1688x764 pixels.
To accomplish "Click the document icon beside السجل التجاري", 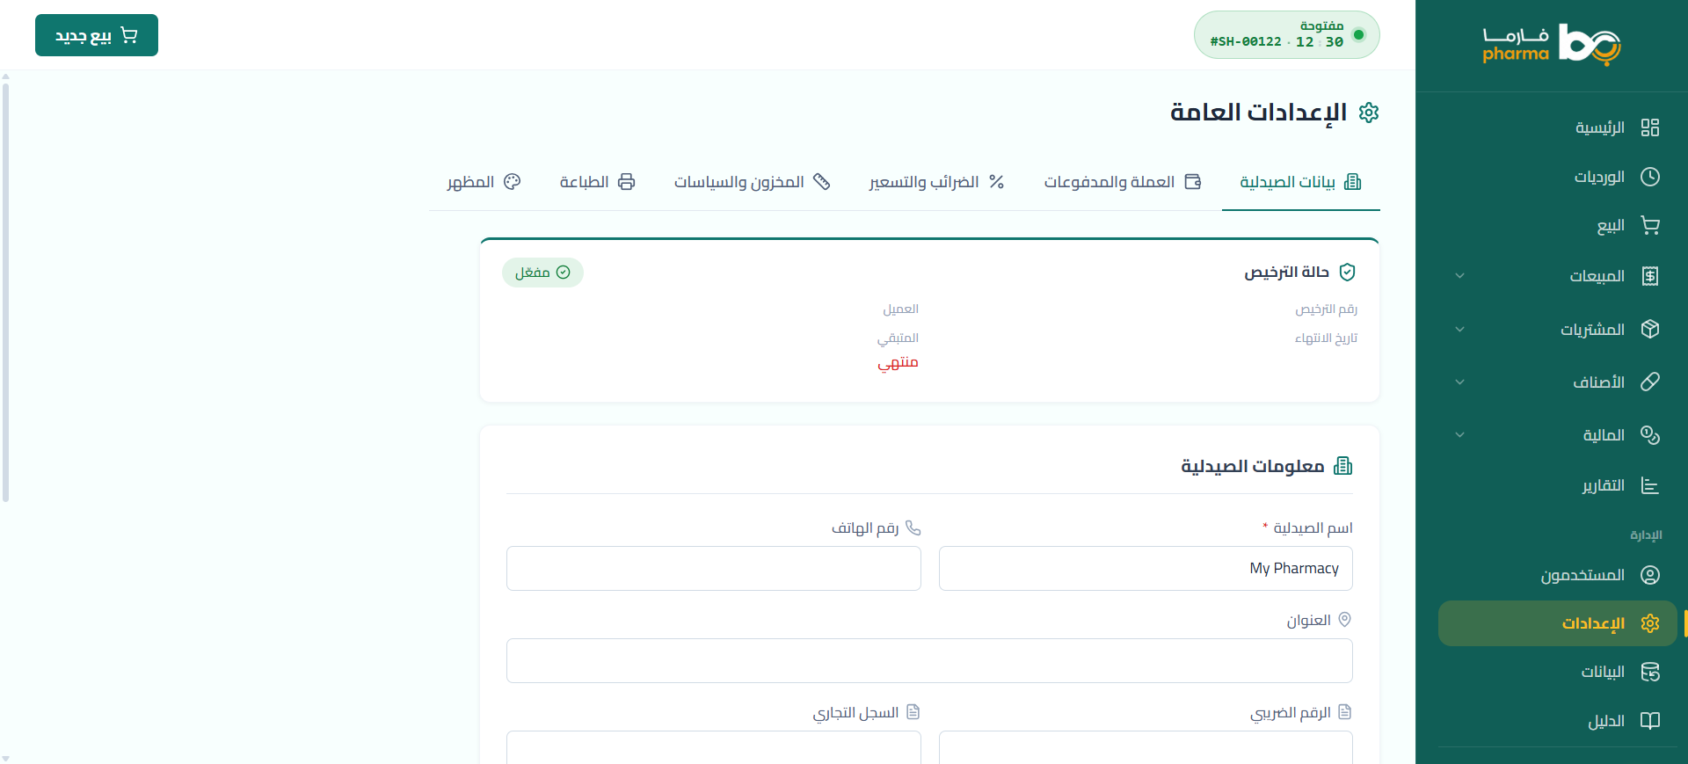I will click(913, 712).
